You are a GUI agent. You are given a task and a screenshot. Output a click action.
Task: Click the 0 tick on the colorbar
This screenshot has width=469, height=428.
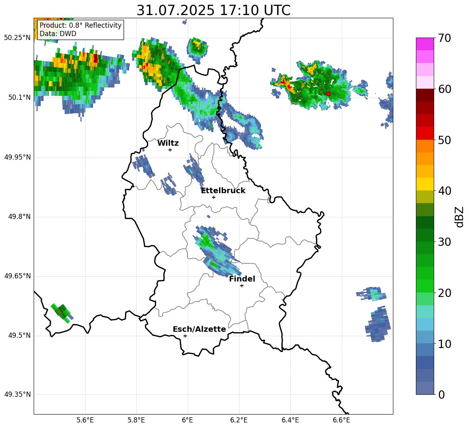[x=441, y=395]
